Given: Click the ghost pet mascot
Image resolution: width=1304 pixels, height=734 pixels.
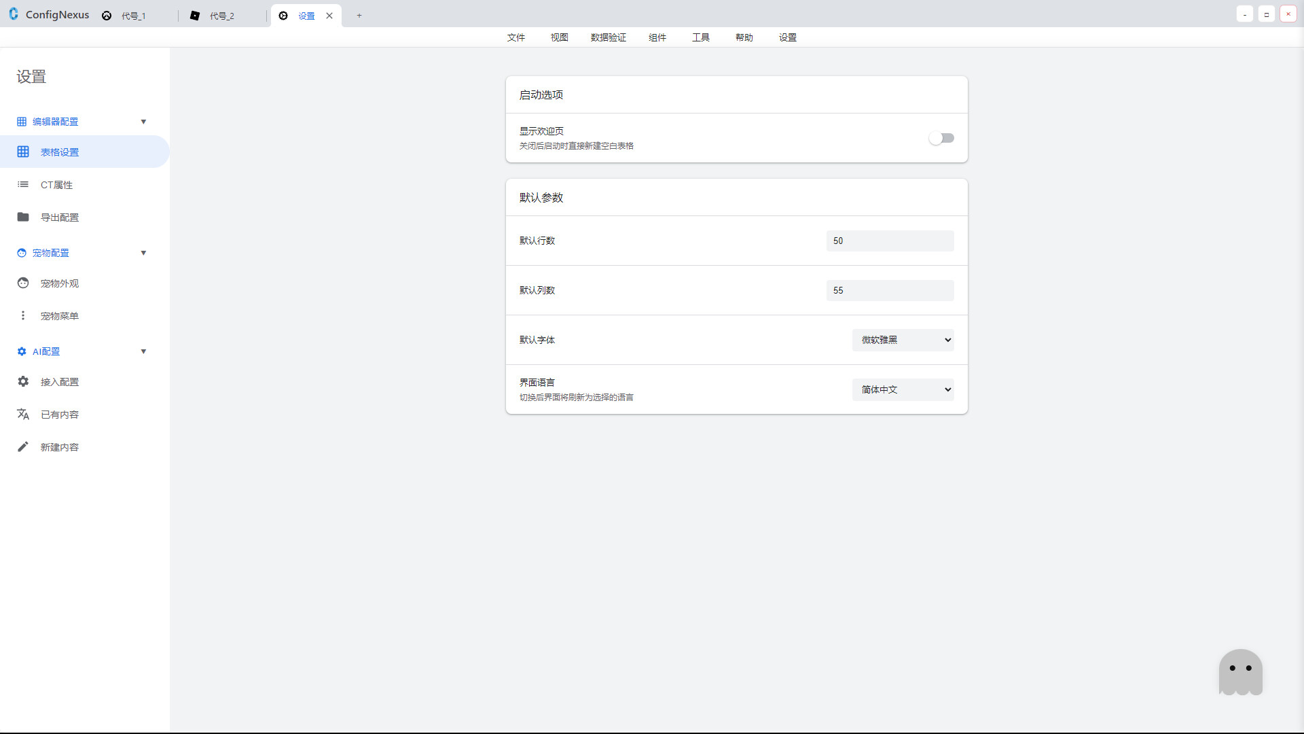Looking at the screenshot, I should (x=1240, y=672).
